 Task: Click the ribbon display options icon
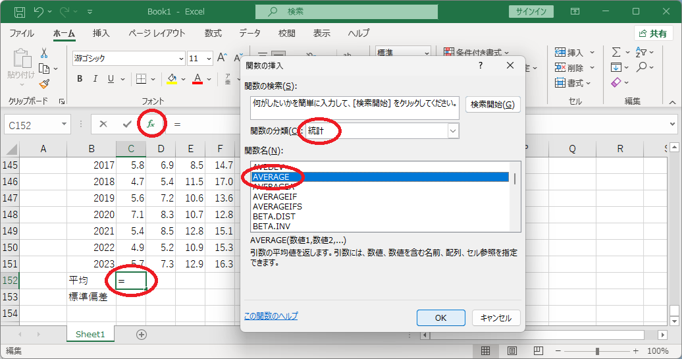point(575,12)
